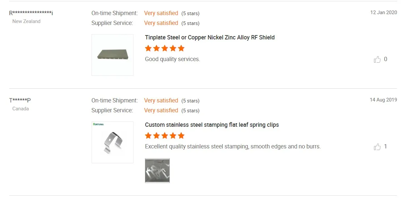Click star rating of RF Shield review
The width and height of the screenshot is (402, 199).
[165, 48]
